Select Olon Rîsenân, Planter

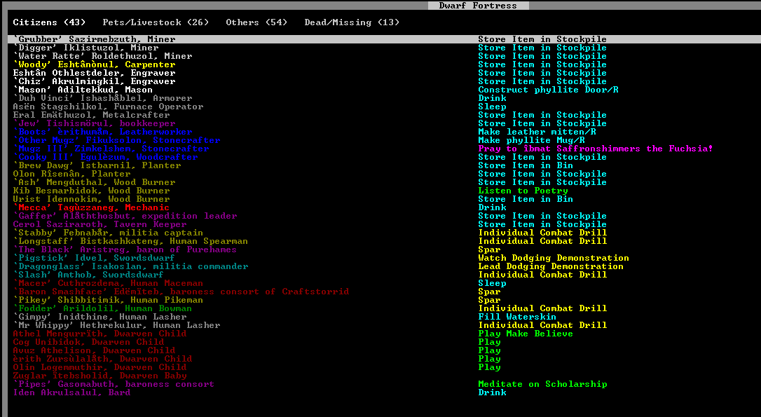pyautogui.click(x=72, y=174)
